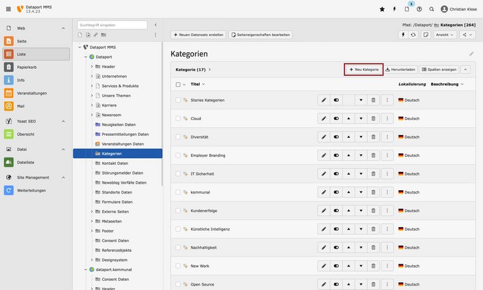483x290 pixels.
Task: Open the help question mark icon
Action: click(419, 9)
